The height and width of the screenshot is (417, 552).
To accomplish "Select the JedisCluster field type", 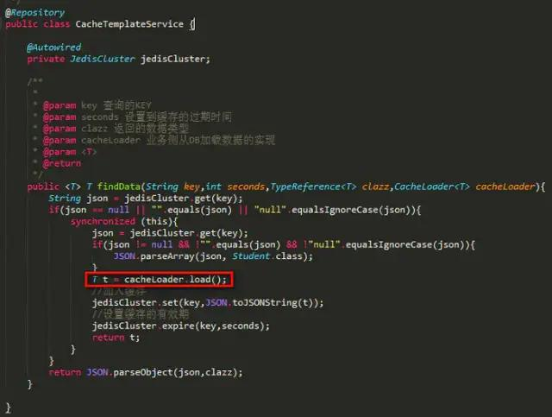I will click(103, 59).
